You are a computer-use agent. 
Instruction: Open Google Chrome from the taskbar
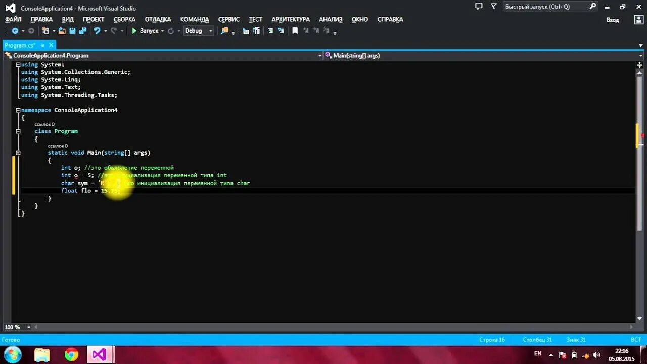click(71, 355)
